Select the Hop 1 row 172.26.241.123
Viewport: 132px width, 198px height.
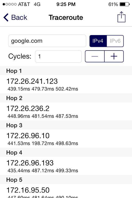(x=66, y=84)
